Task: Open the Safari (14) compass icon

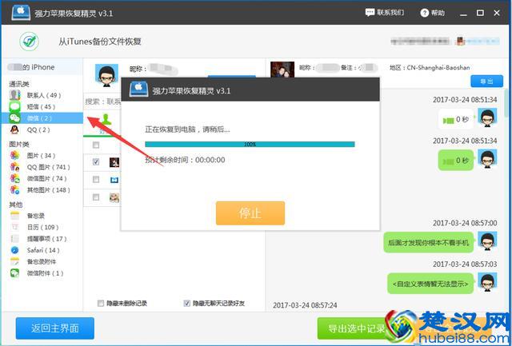Action: pyautogui.click(x=14, y=250)
